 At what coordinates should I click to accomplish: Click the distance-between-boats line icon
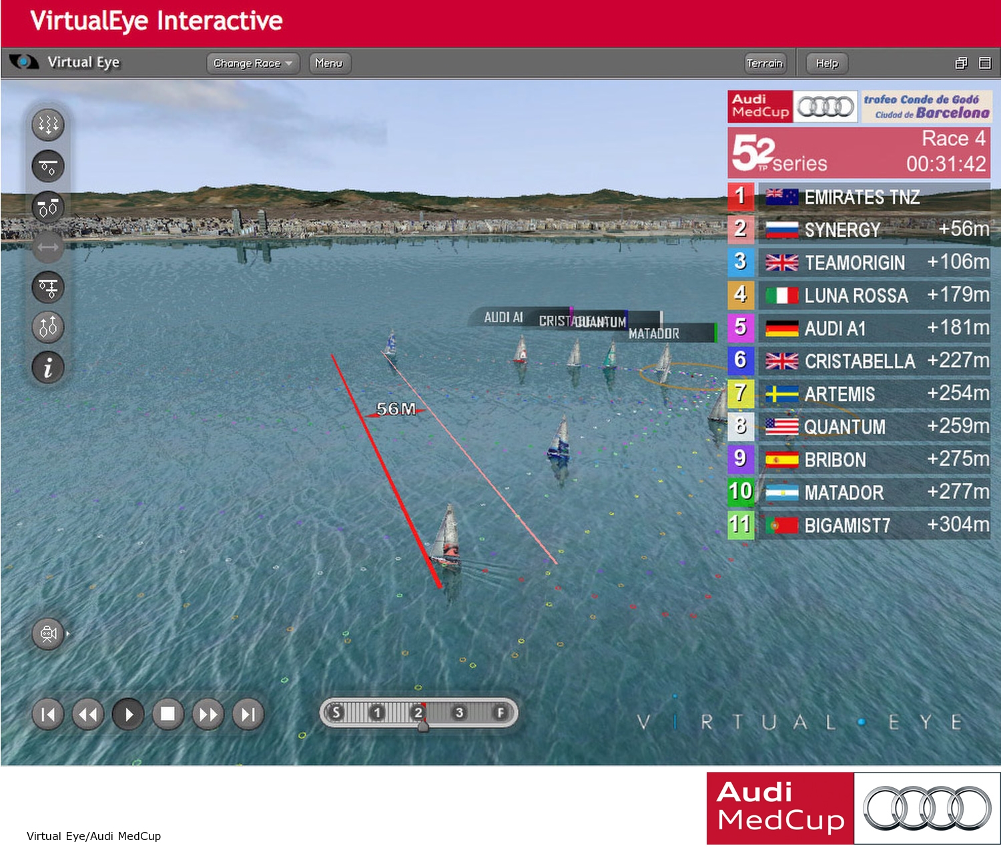pyautogui.click(x=48, y=247)
